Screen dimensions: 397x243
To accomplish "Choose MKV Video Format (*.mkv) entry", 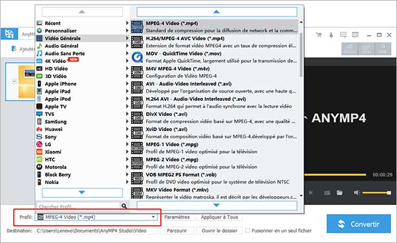I will pos(214,193).
